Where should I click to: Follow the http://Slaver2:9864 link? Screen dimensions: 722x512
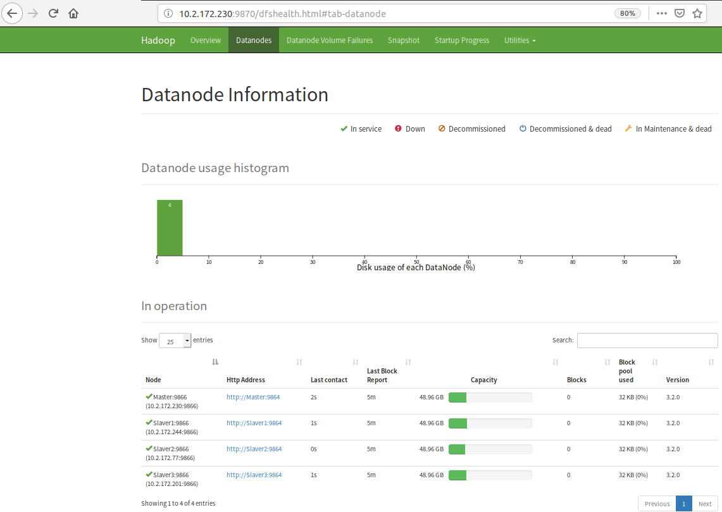(254, 449)
